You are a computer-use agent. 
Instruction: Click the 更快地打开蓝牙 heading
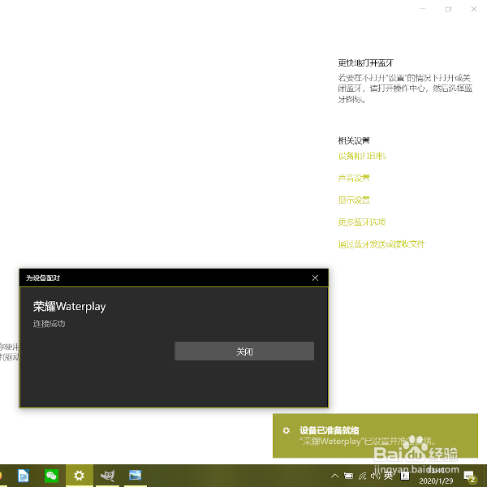[x=365, y=63]
